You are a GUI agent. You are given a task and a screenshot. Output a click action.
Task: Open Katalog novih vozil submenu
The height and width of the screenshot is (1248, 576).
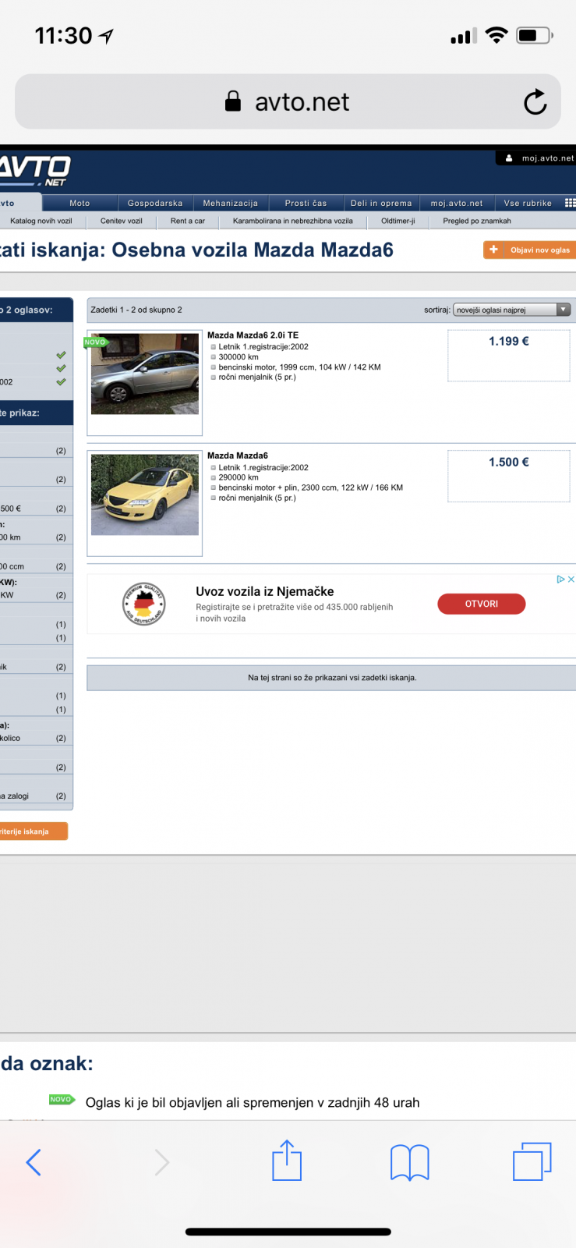pyautogui.click(x=41, y=221)
